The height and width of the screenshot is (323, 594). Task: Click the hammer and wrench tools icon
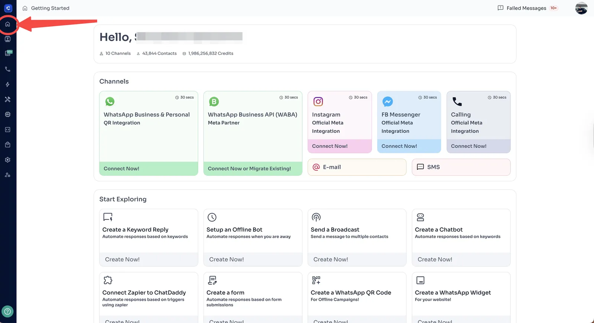(7, 99)
